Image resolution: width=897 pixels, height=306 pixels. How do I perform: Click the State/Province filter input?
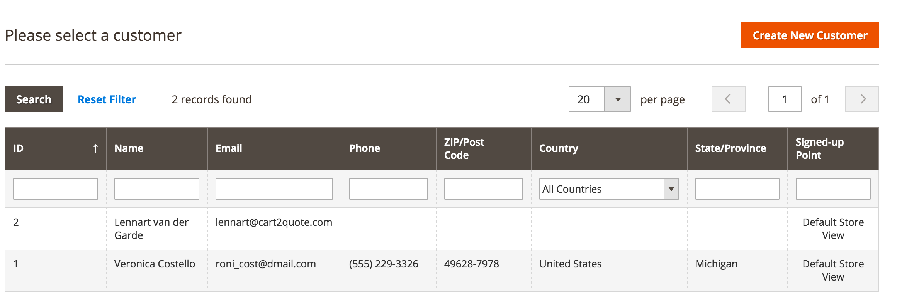click(737, 189)
